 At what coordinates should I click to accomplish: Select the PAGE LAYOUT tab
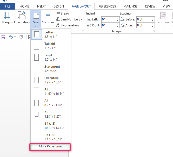[x=81, y=6]
